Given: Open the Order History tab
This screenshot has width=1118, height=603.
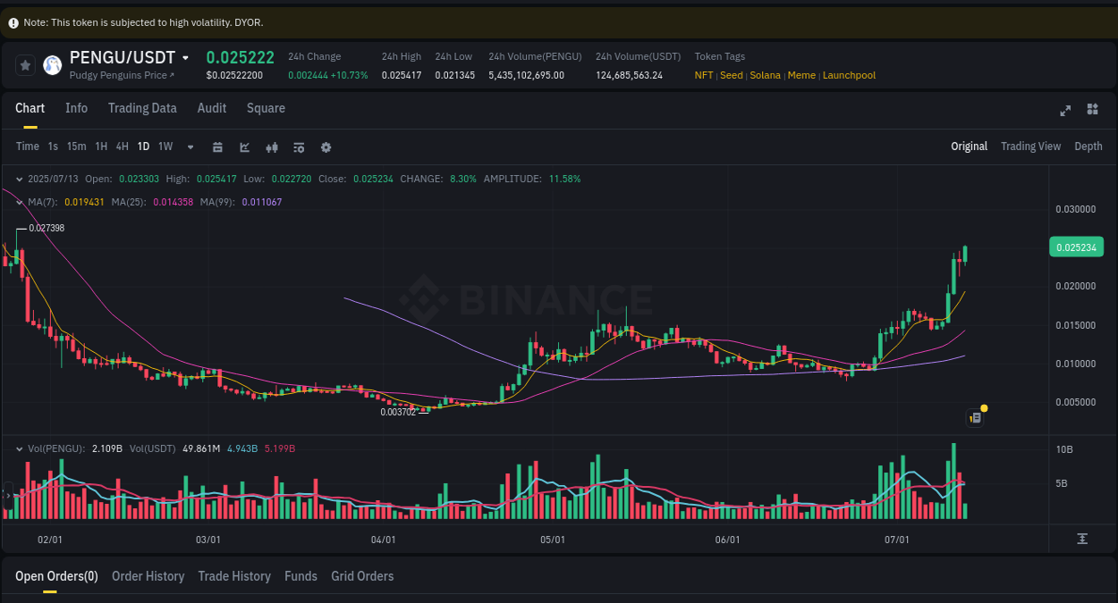Looking at the screenshot, I should (148, 576).
